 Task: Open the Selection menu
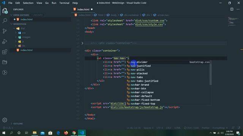(28, 3)
